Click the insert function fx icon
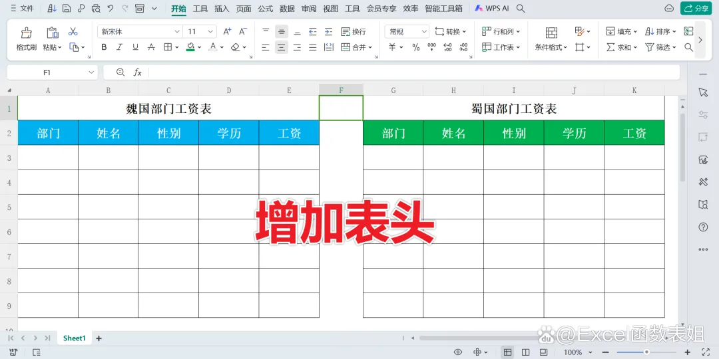This screenshot has height=359, width=719. tap(138, 72)
